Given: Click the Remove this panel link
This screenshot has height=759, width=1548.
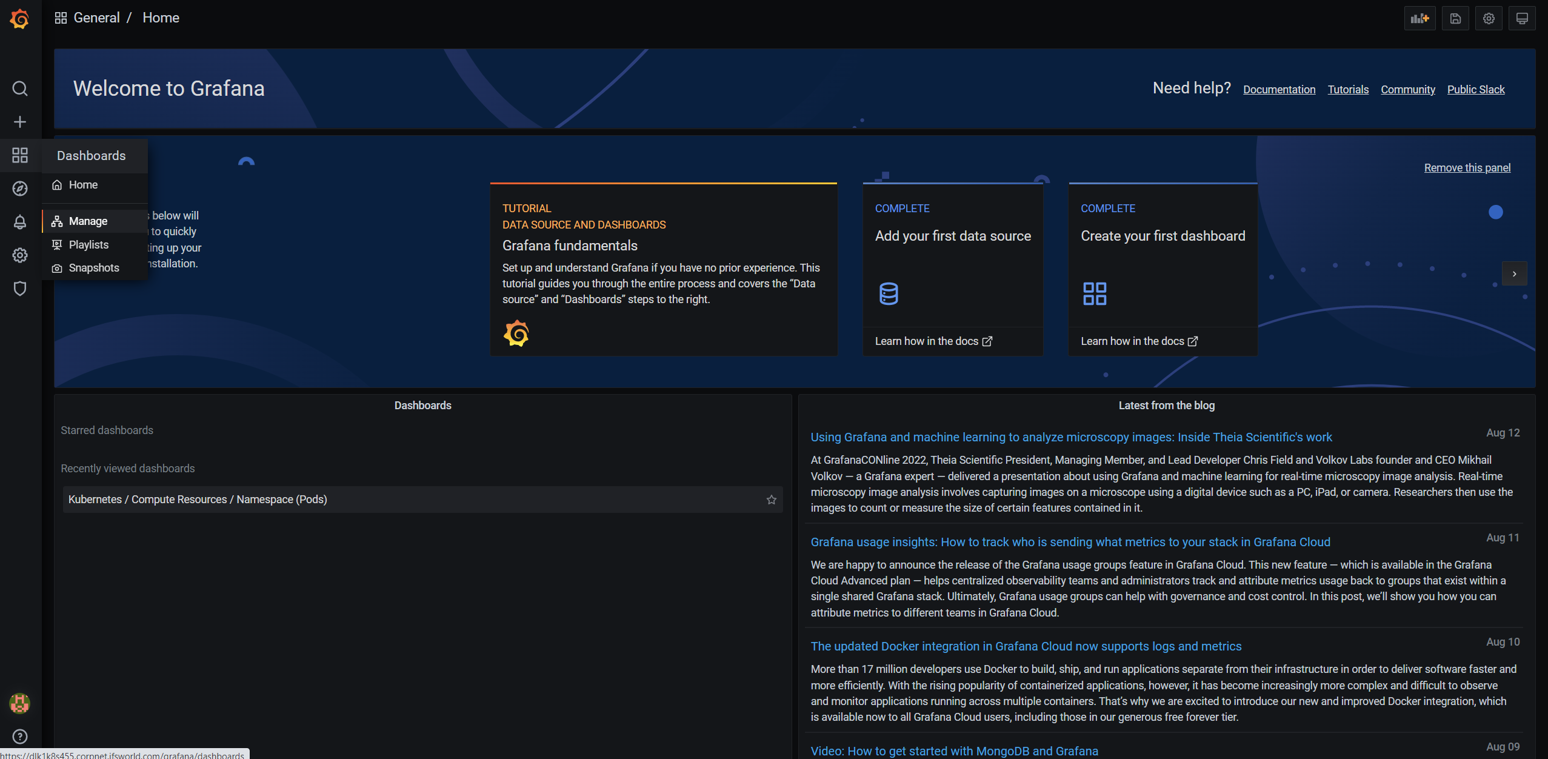Looking at the screenshot, I should [x=1467, y=168].
